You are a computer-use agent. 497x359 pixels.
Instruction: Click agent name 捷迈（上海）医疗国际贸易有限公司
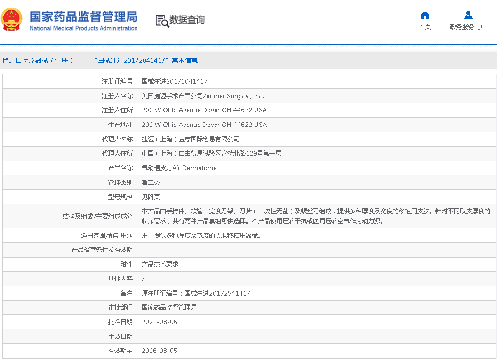[190, 139]
